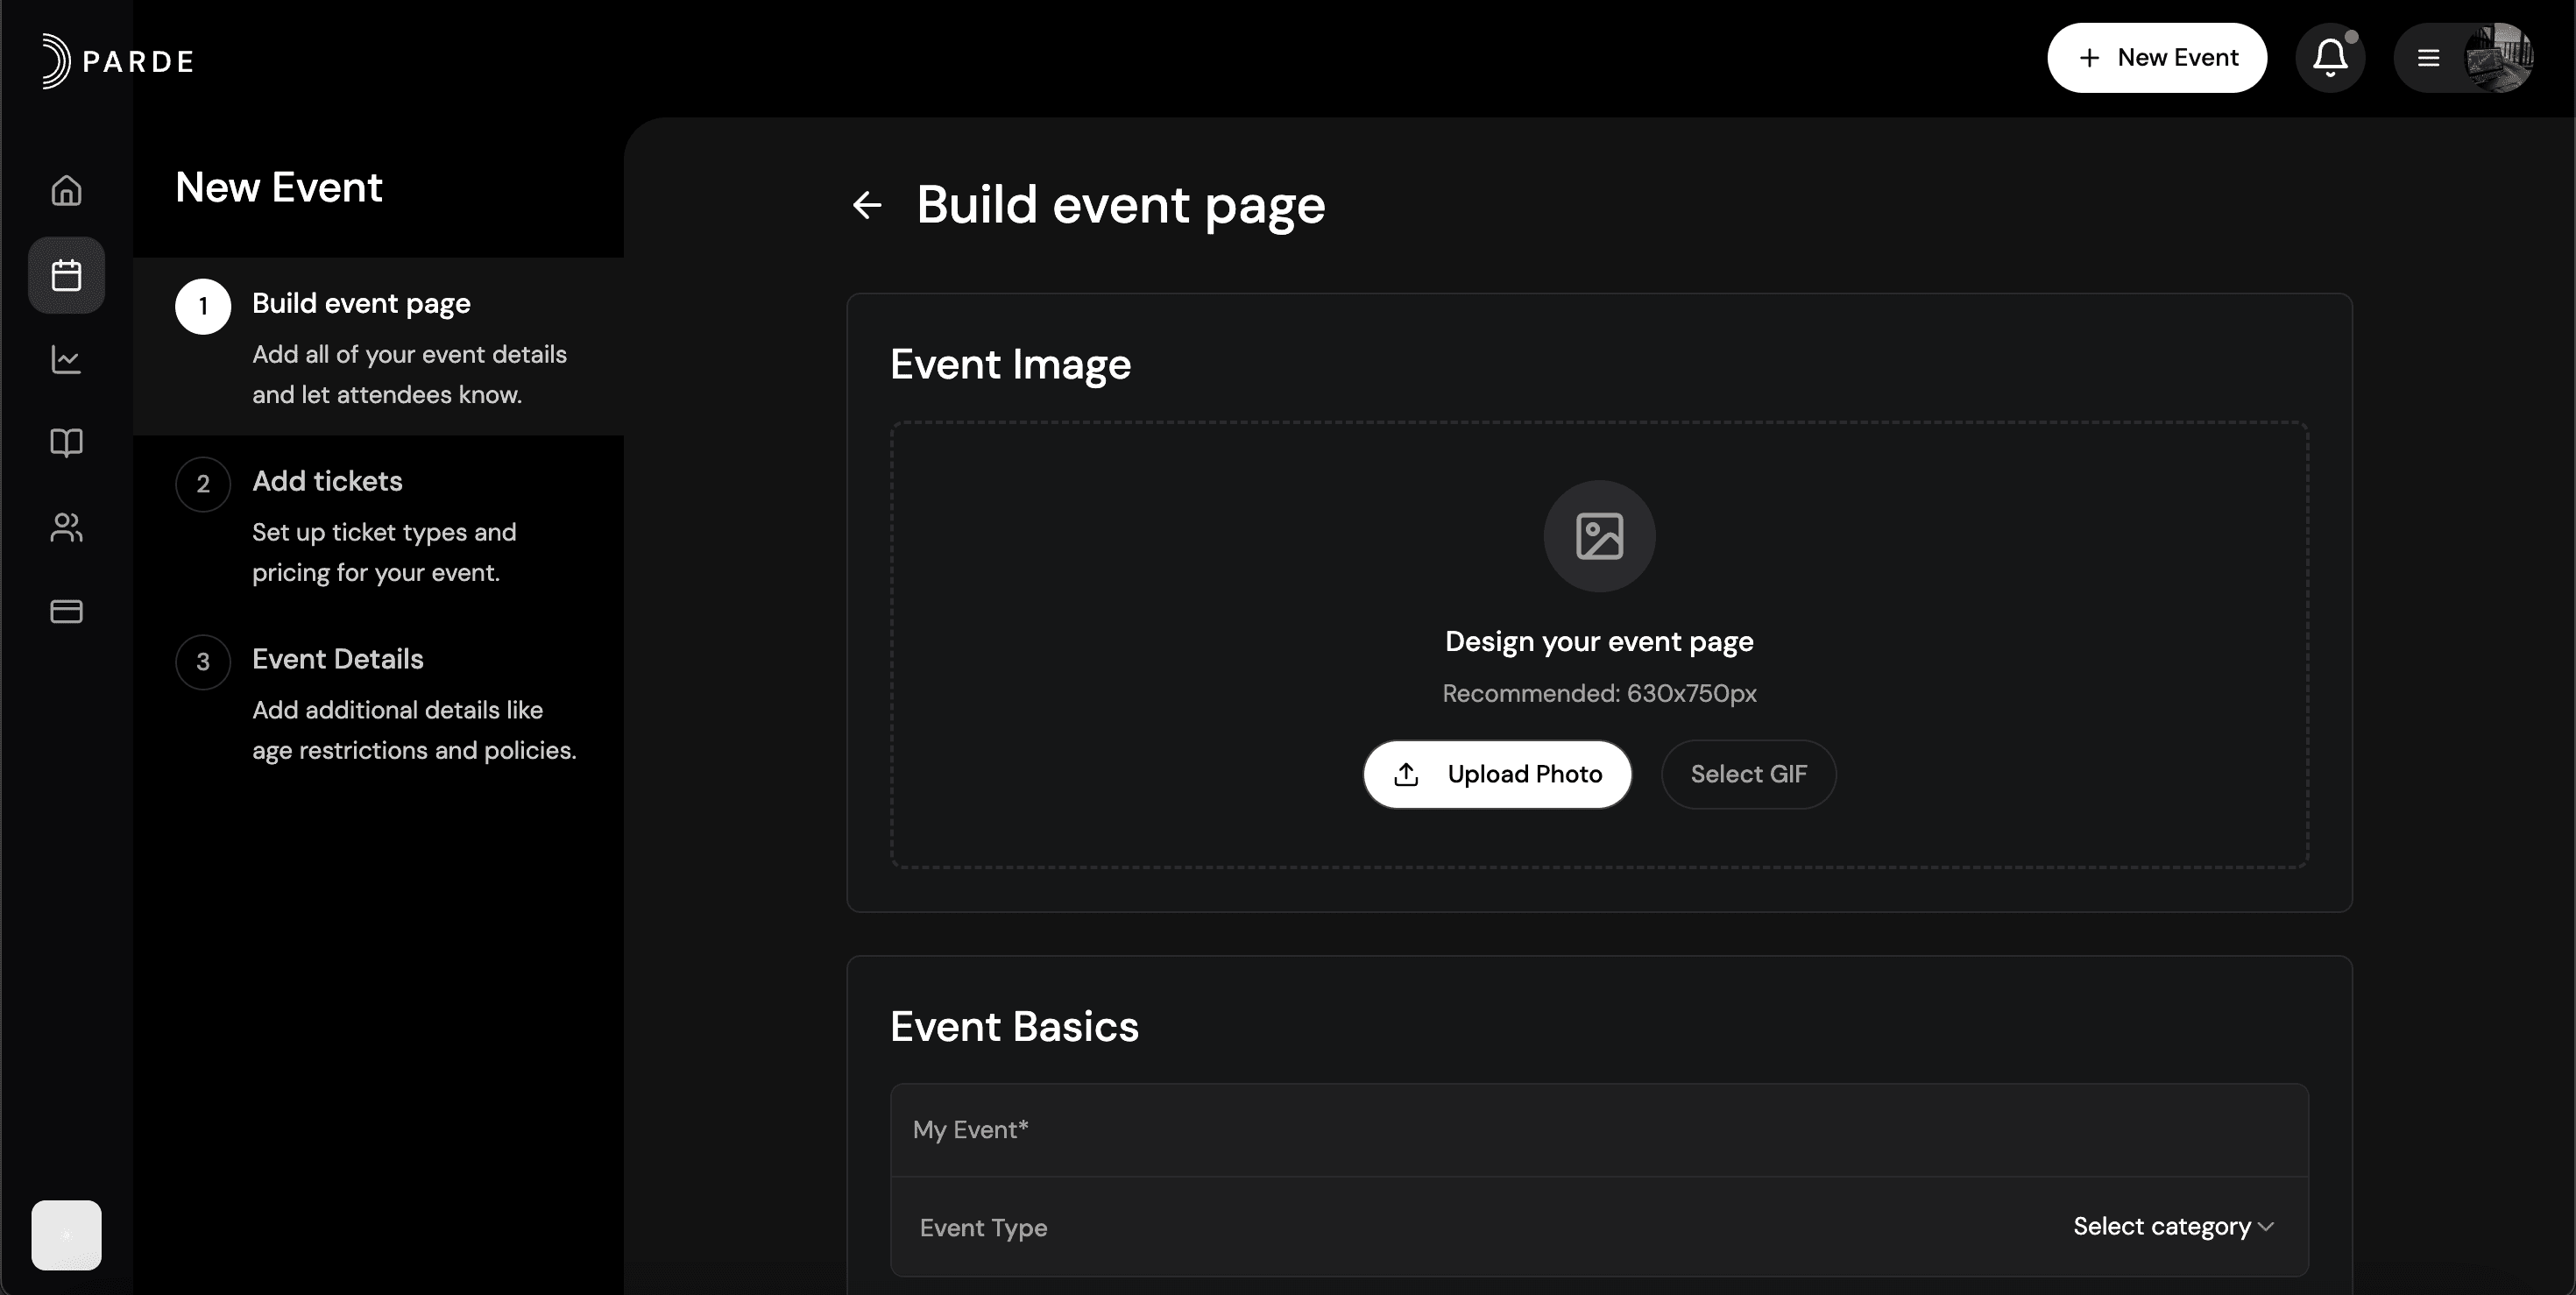Click the PARDE logo
2576x1295 pixels.
[118, 61]
